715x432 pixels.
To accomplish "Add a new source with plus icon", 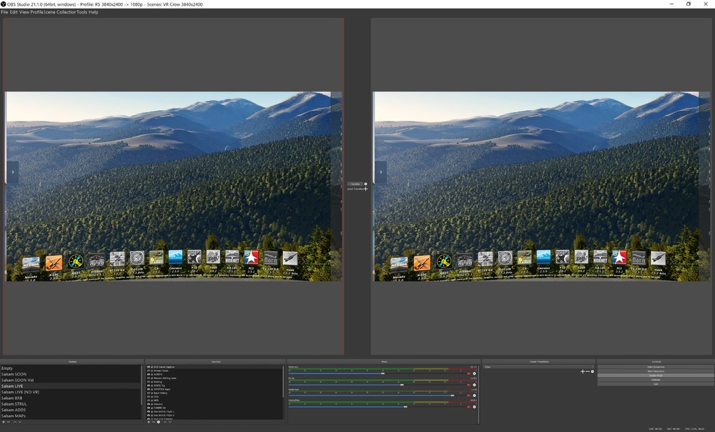I will tap(148, 422).
